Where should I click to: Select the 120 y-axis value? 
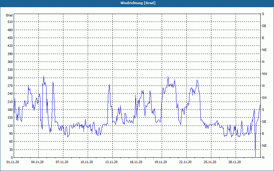[10, 126]
